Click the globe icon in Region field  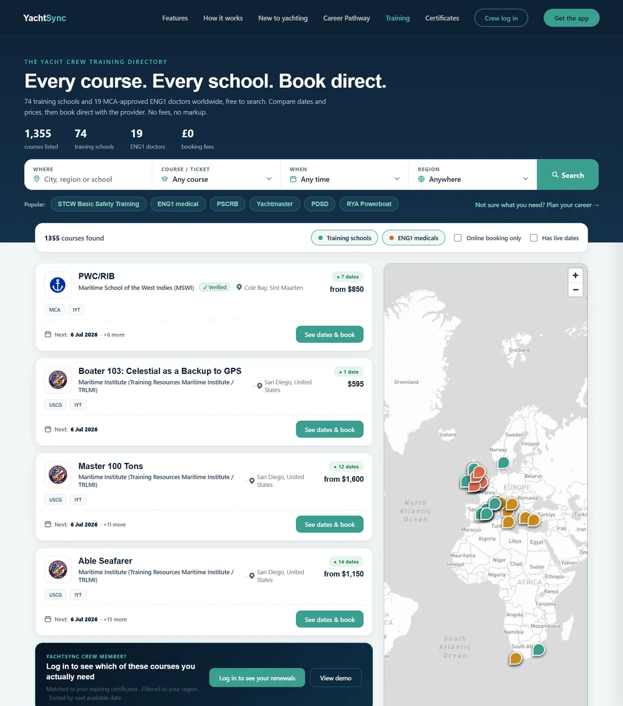tap(421, 179)
